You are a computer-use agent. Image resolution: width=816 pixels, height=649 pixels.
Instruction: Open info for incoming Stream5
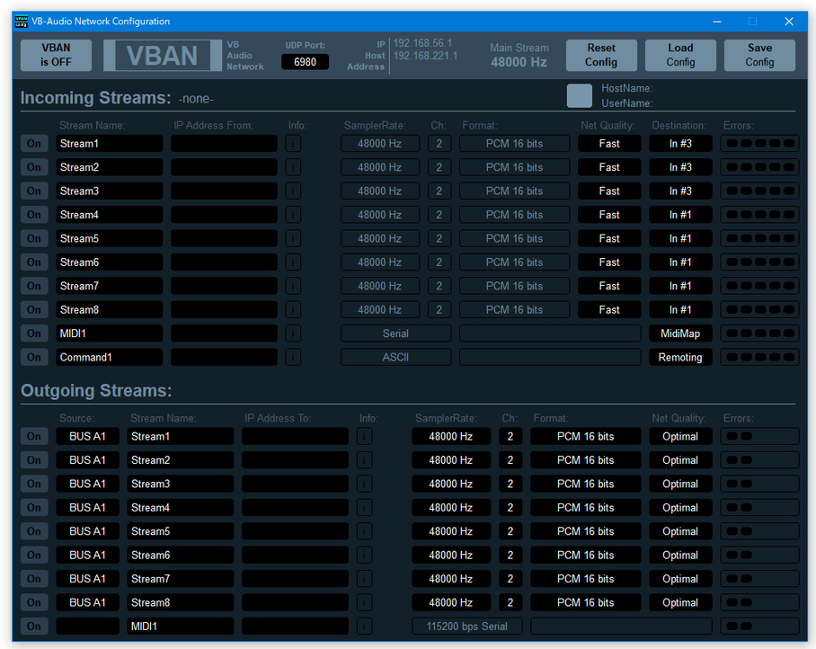(x=293, y=238)
